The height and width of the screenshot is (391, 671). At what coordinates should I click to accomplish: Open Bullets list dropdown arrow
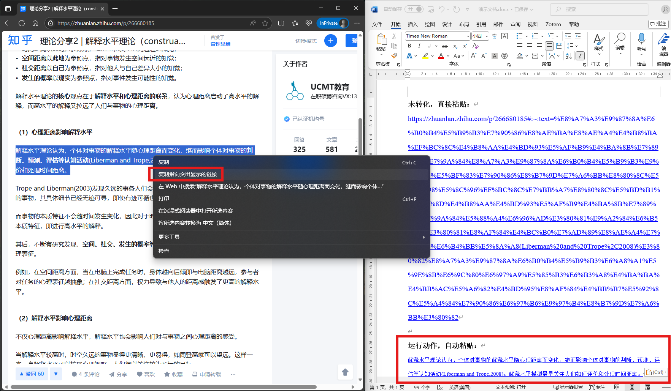tap(527, 36)
